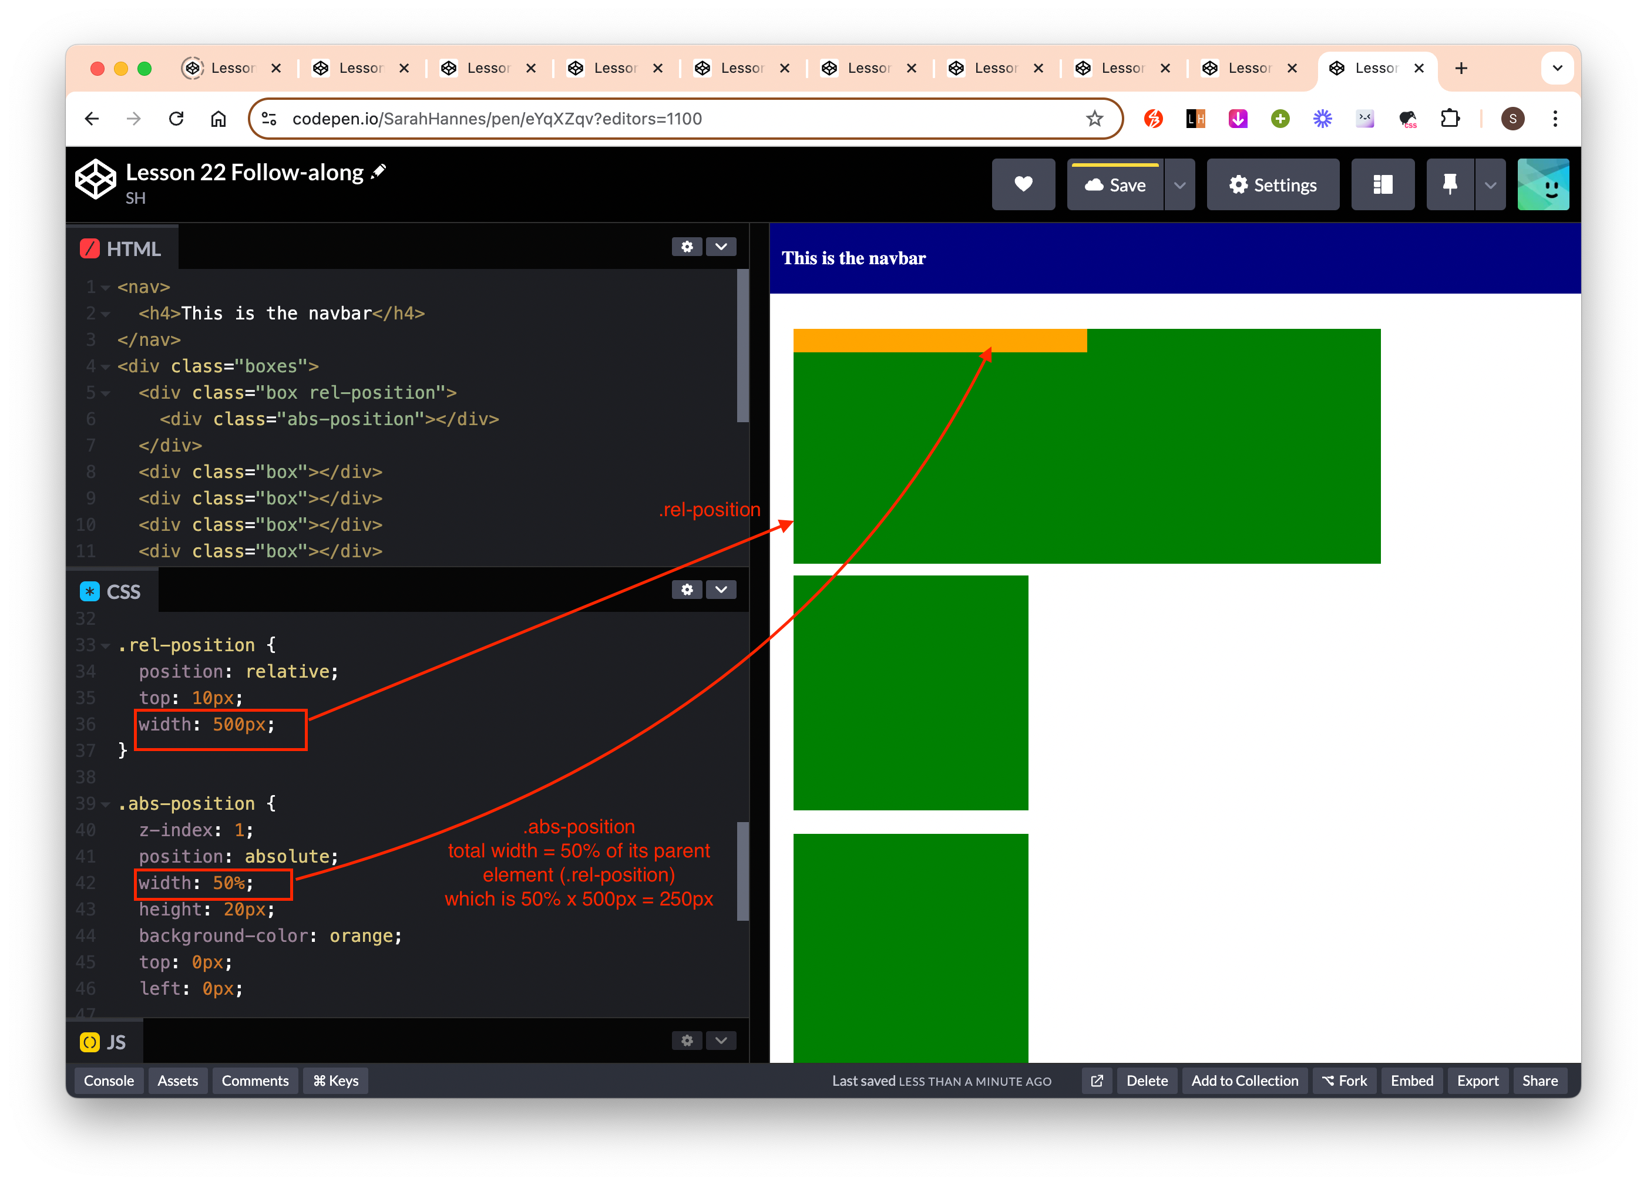
Task: Click the CodePen logo icon
Action: click(x=95, y=179)
